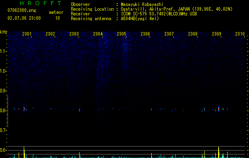Click the meteor count value 10
Viewport: 249px width, 158px height.
[57, 18]
